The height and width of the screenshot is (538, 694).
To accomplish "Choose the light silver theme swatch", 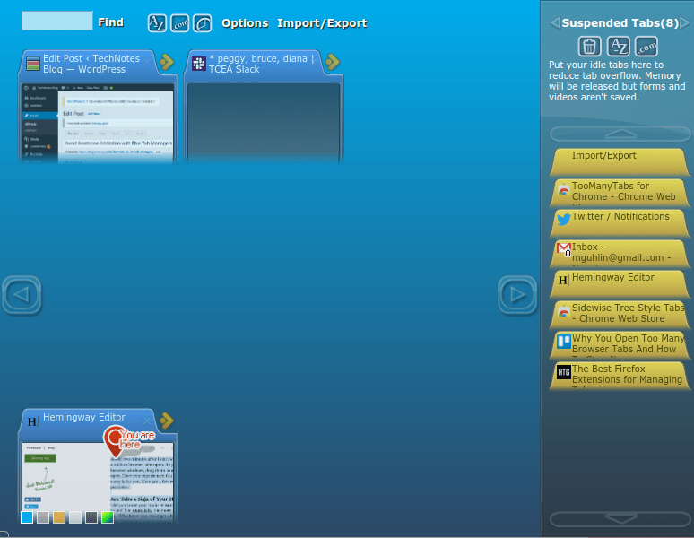I will pyautogui.click(x=75, y=517).
